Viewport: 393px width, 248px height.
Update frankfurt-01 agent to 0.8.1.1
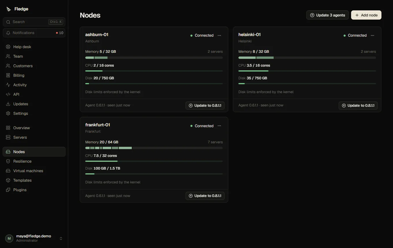(x=205, y=196)
